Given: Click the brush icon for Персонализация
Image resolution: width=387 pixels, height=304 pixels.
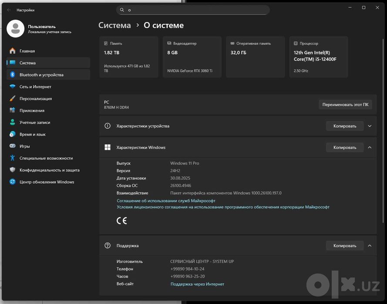Looking at the screenshot, I should (x=12, y=99).
